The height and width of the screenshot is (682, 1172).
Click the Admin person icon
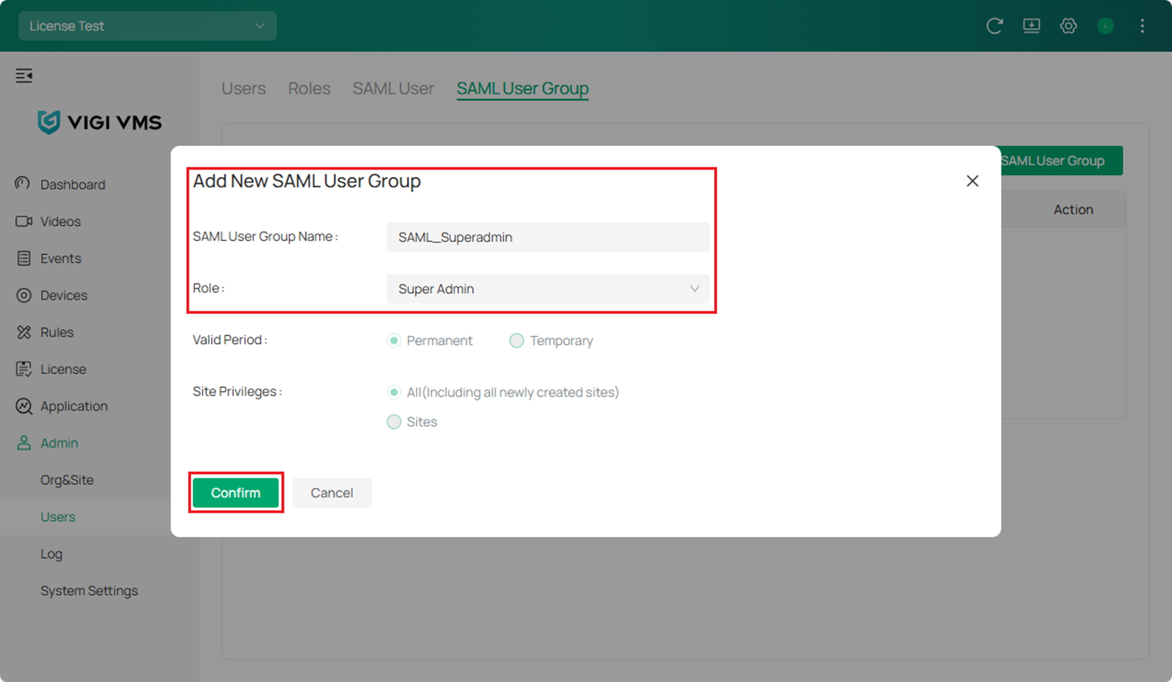pos(24,443)
